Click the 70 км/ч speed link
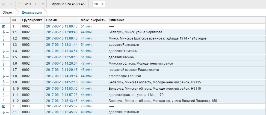The image size is (266, 115). point(86,106)
